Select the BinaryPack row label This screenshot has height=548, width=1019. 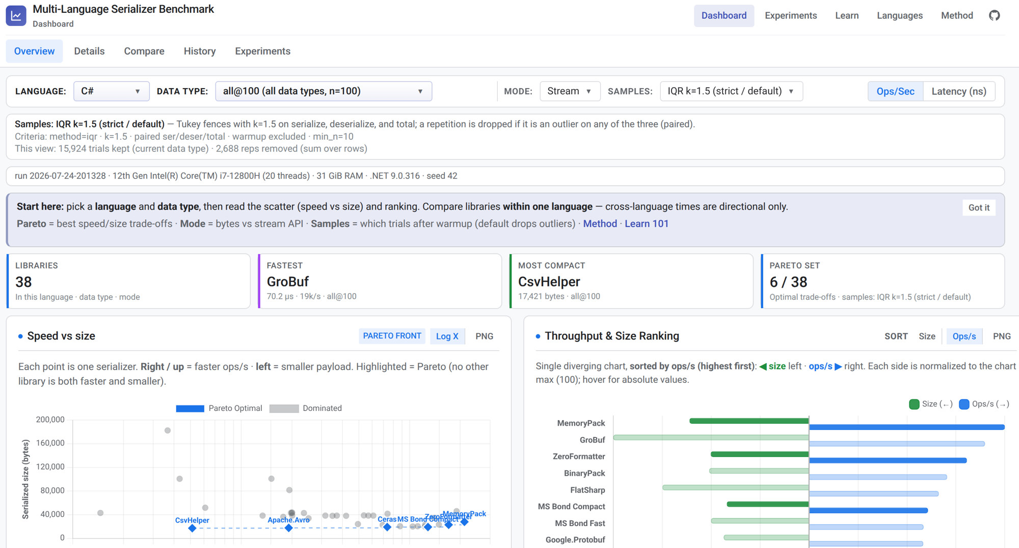tap(584, 473)
